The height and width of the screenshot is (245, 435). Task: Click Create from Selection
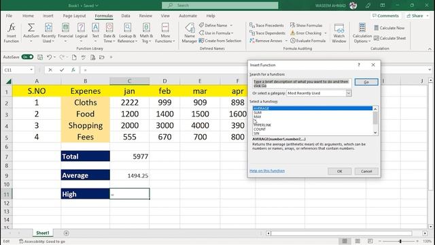[x=220, y=41]
